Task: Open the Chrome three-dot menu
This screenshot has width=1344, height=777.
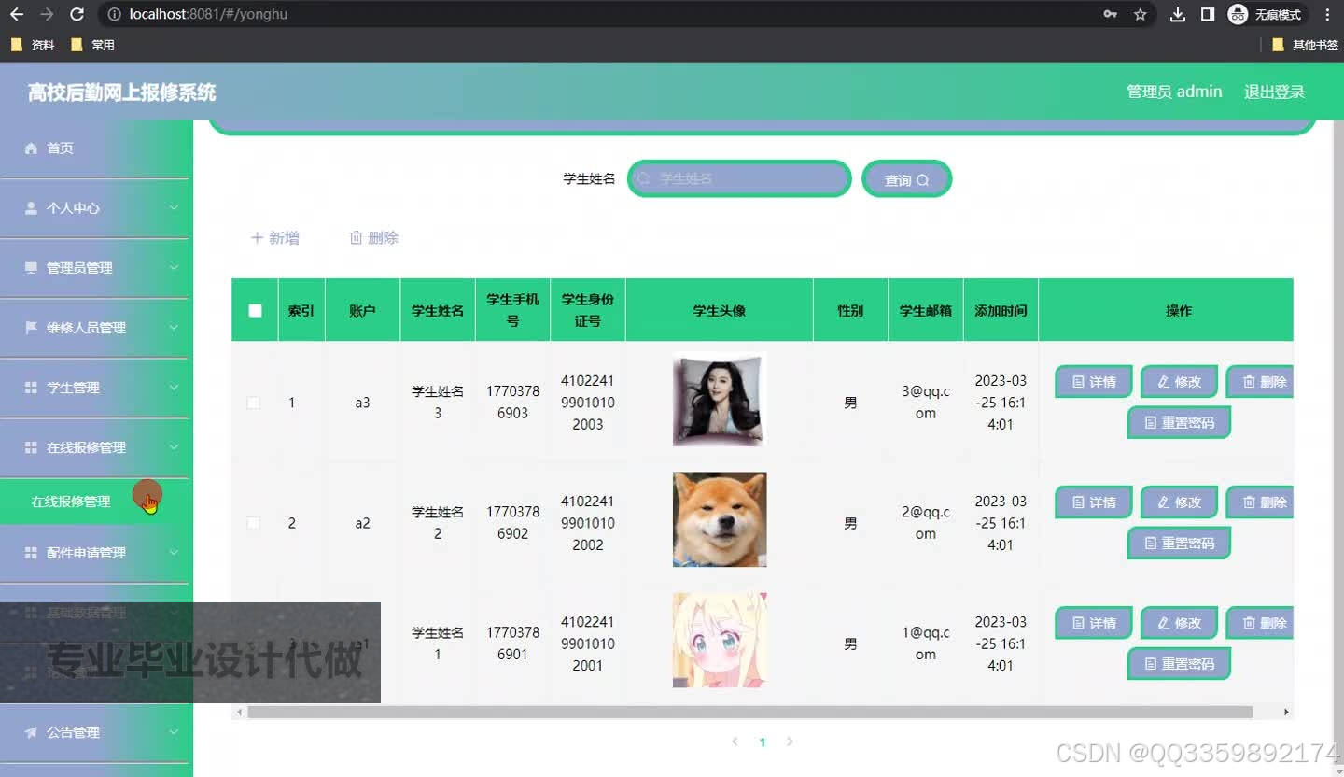Action: tap(1327, 14)
